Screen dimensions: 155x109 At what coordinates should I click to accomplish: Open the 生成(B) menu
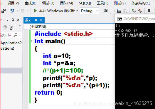pyautogui.click(x=30, y=3)
